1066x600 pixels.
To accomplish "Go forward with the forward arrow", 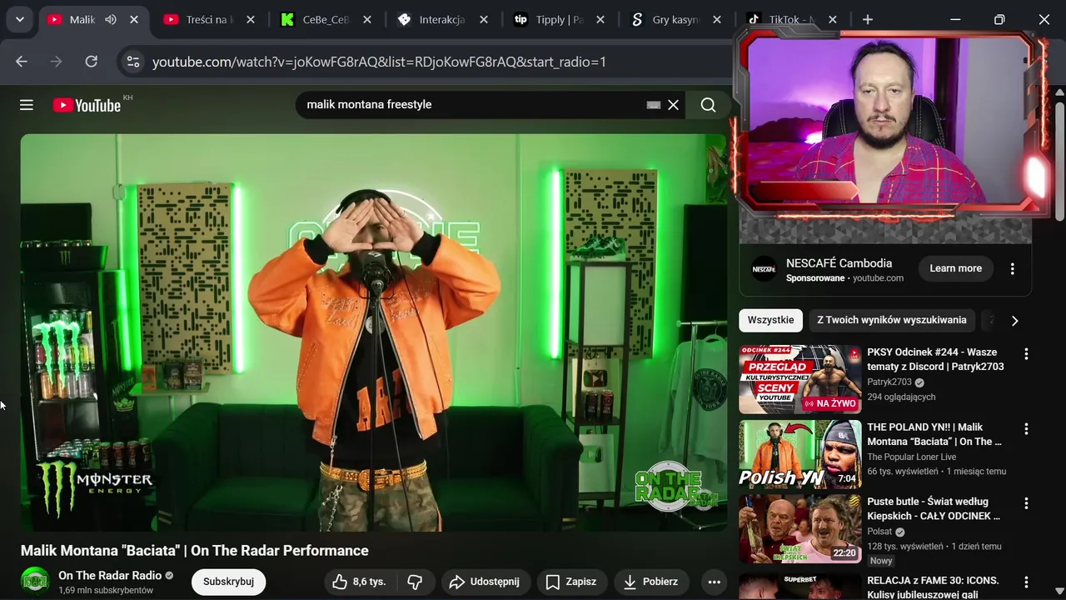I will (57, 62).
